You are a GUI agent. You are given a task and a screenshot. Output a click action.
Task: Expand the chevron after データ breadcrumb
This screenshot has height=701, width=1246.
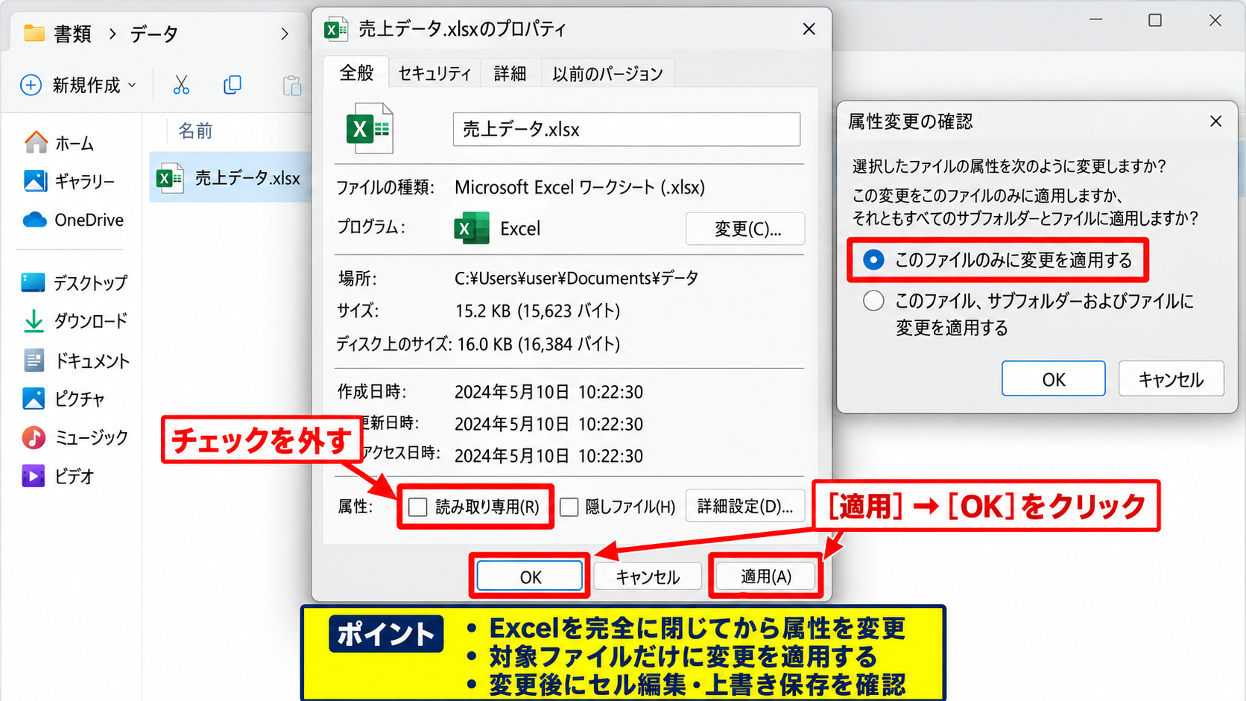click(x=284, y=34)
